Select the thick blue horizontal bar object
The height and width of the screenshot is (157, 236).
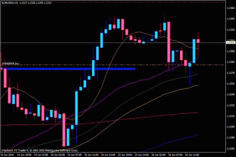tap(68, 69)
